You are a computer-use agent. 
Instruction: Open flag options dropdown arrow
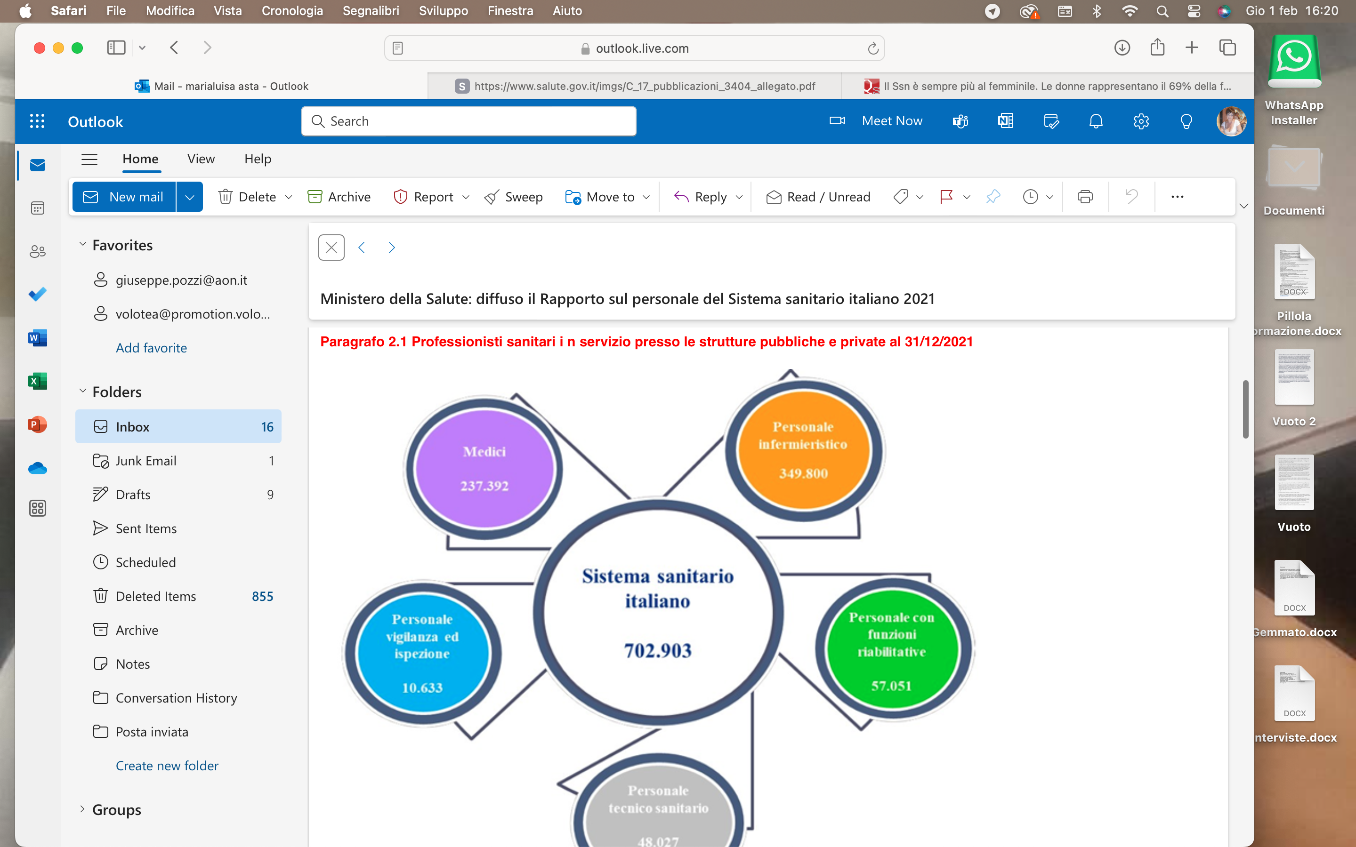pyautogui.click(x=967, y=197)
